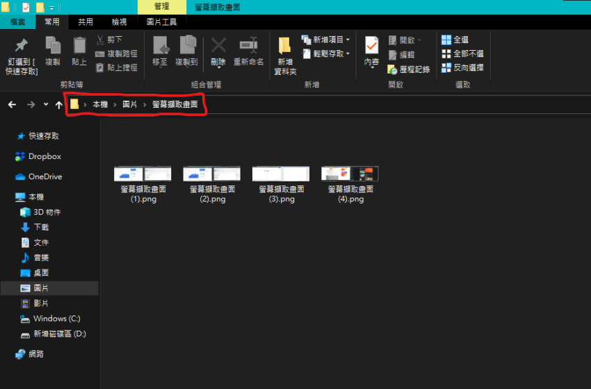Select 下載 in the navigation pane
The height and width of the screenshot is (389, 591).
[x=41, y=227]
